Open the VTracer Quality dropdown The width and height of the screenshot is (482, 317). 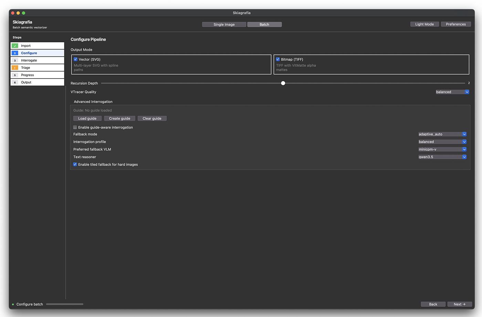452,92
